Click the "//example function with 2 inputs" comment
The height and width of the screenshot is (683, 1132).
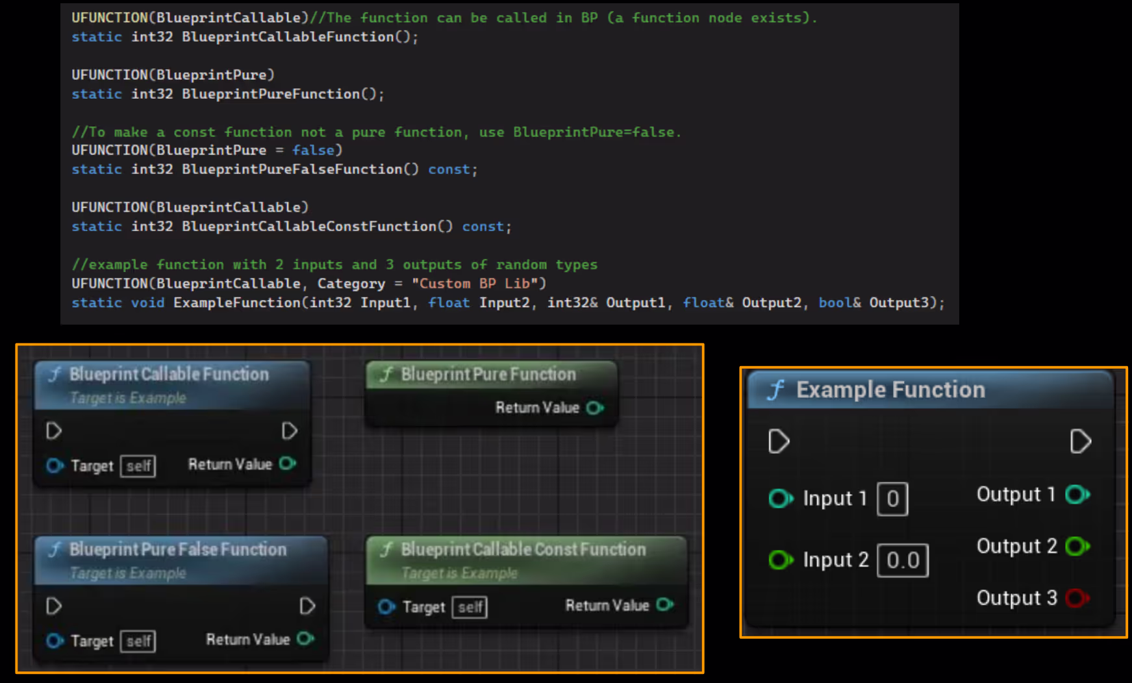(x=334, y=265)
